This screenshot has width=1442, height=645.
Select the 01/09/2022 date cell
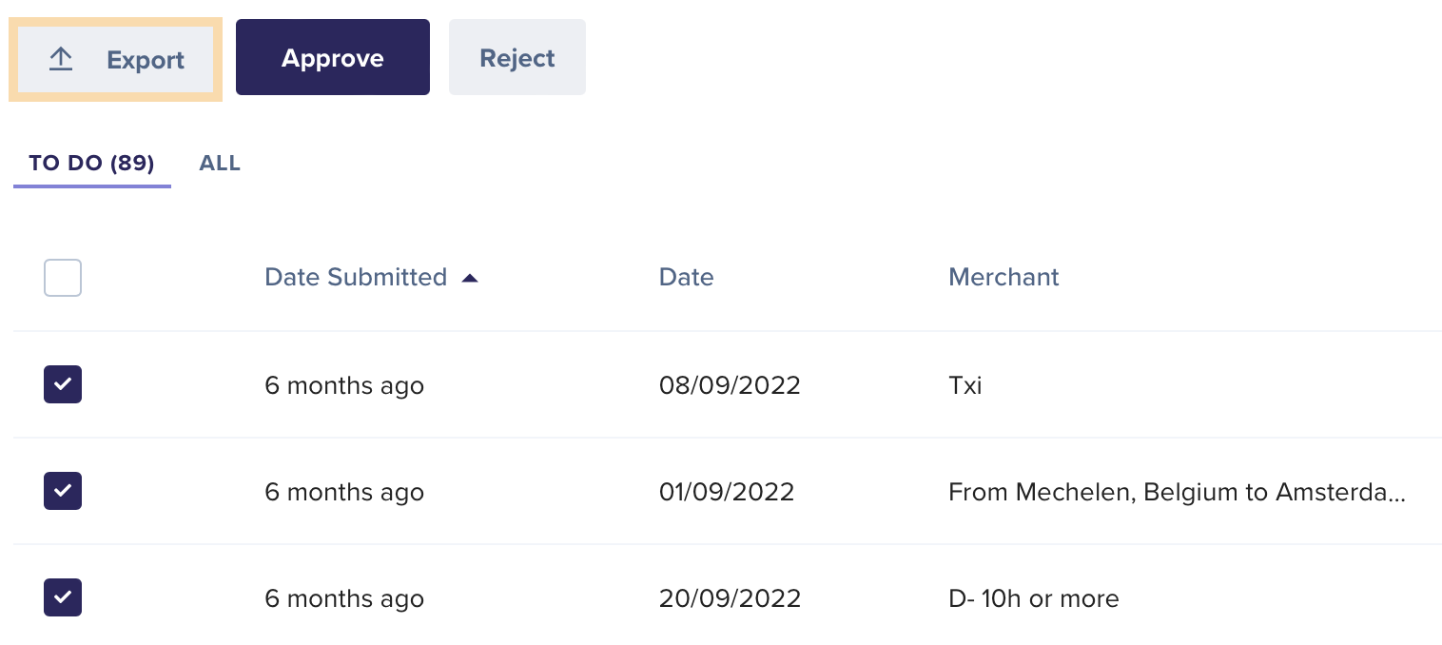(727, 492)
